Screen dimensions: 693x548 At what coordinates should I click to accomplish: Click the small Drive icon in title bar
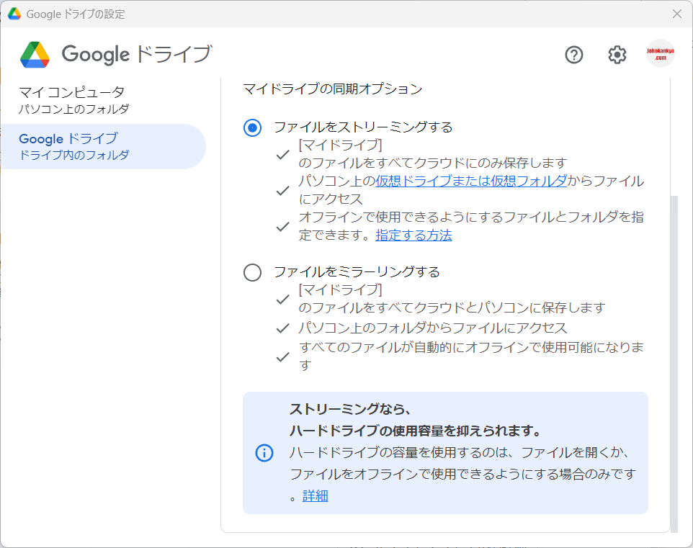[x=14, y=14]
